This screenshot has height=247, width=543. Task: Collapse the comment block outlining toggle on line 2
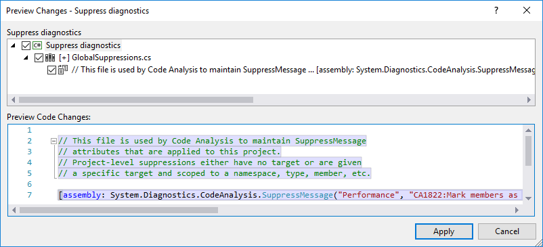point(53,141)
